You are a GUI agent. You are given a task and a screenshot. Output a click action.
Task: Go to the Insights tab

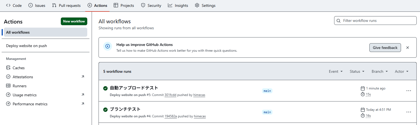(x=178, y=5)
